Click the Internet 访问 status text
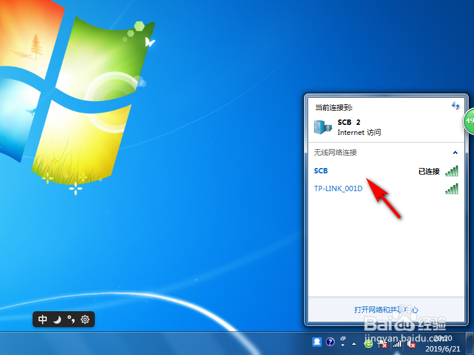The height and width of the screenshot is (355, 474). point(359,133)
